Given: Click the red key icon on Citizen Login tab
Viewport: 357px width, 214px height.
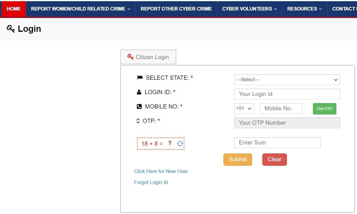Looking at the screenshot, I should (130, 57).
